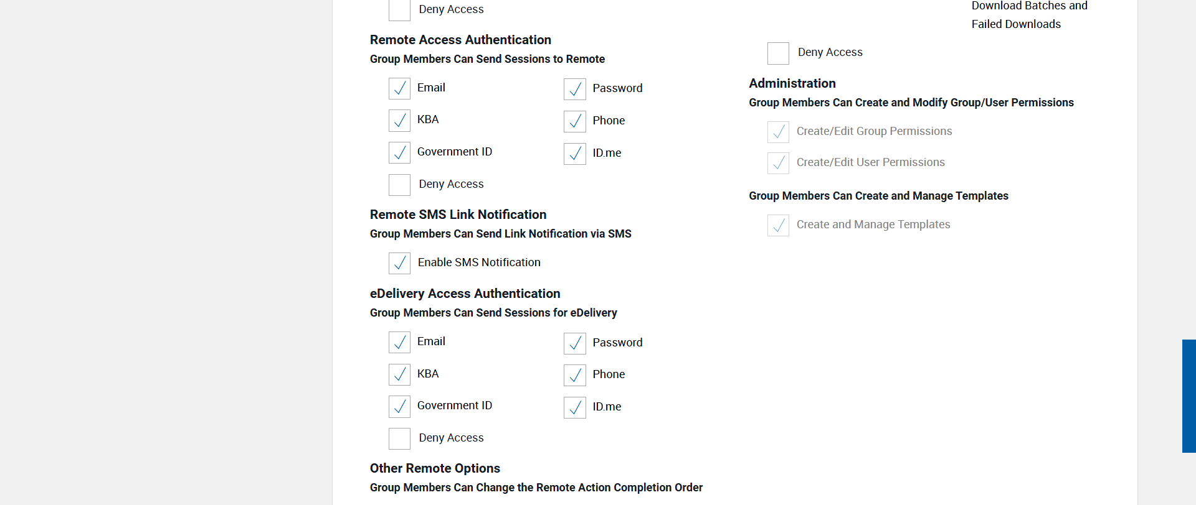Check Deny Access above the Administration section
This screenshot has height=505, width=1196.
coord(778,53)
